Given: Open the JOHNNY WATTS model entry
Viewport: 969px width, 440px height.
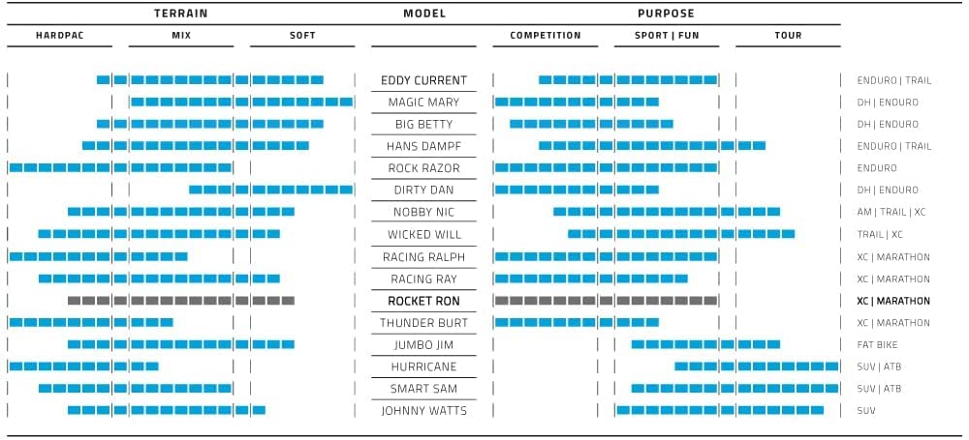Looking at the screenshot, I should coord(423,411).
